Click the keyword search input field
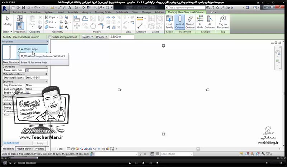 186,8
